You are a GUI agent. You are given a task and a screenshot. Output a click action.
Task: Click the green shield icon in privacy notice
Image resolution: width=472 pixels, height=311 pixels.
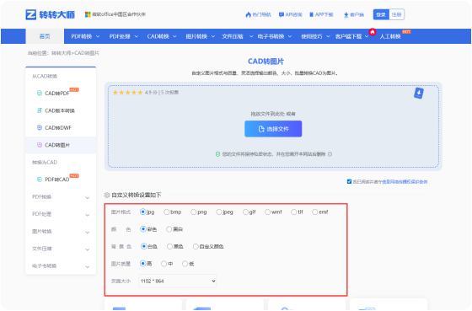pyautogui.click(x=217, y=154)
